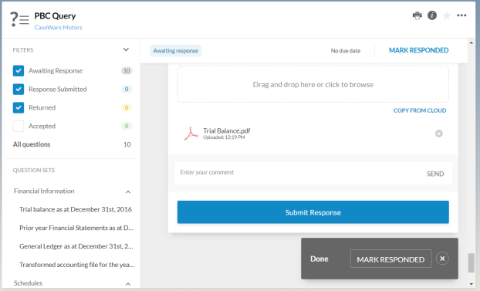Click the Uploaded: 12:19 PM timestamp
Viewport: 480px width, 291px height.
[224, 137]
